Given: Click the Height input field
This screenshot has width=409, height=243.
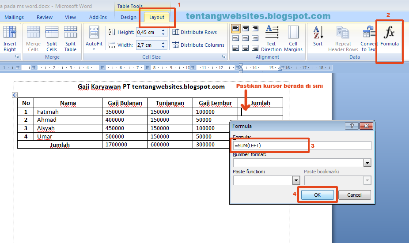Looking at the screenshot, I should coord(149,32).
